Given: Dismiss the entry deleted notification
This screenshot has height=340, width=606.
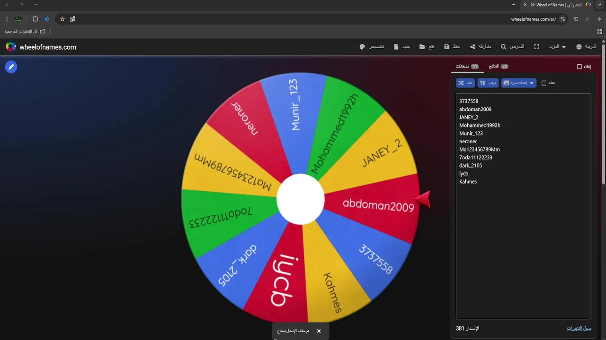Looking at the screenshot, I should pyautogui.click(x=319, y=331).
